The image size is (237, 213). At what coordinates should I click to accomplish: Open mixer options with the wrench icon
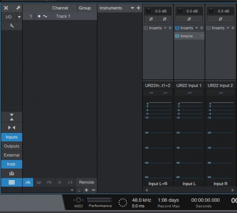point(11,26)
